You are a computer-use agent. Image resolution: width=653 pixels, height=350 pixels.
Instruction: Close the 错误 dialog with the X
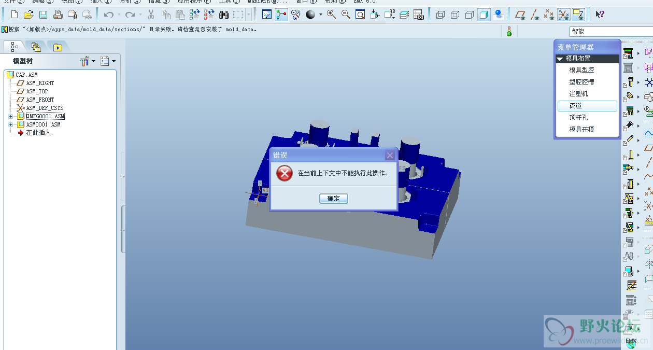click(x=390, y=155)
